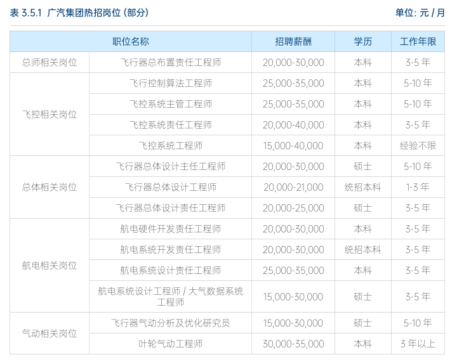Viewport: 452px width, 364px height.
Task: Click salary 25,000-35,000 for 飞控系统主管工程师
Action: pos(293,104)
